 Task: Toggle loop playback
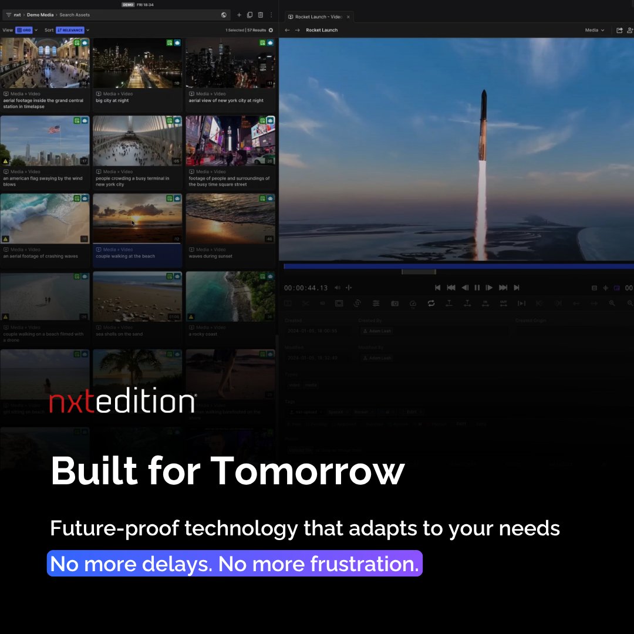click(431, 303)
